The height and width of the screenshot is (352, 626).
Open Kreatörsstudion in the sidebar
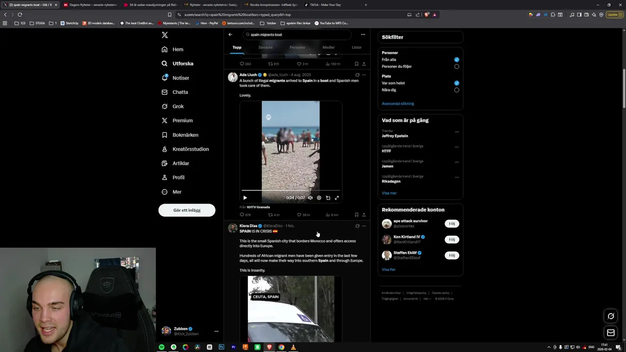coord(185,149)
